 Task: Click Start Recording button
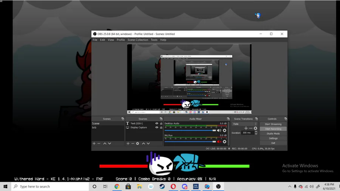click(x=273, y=129)
